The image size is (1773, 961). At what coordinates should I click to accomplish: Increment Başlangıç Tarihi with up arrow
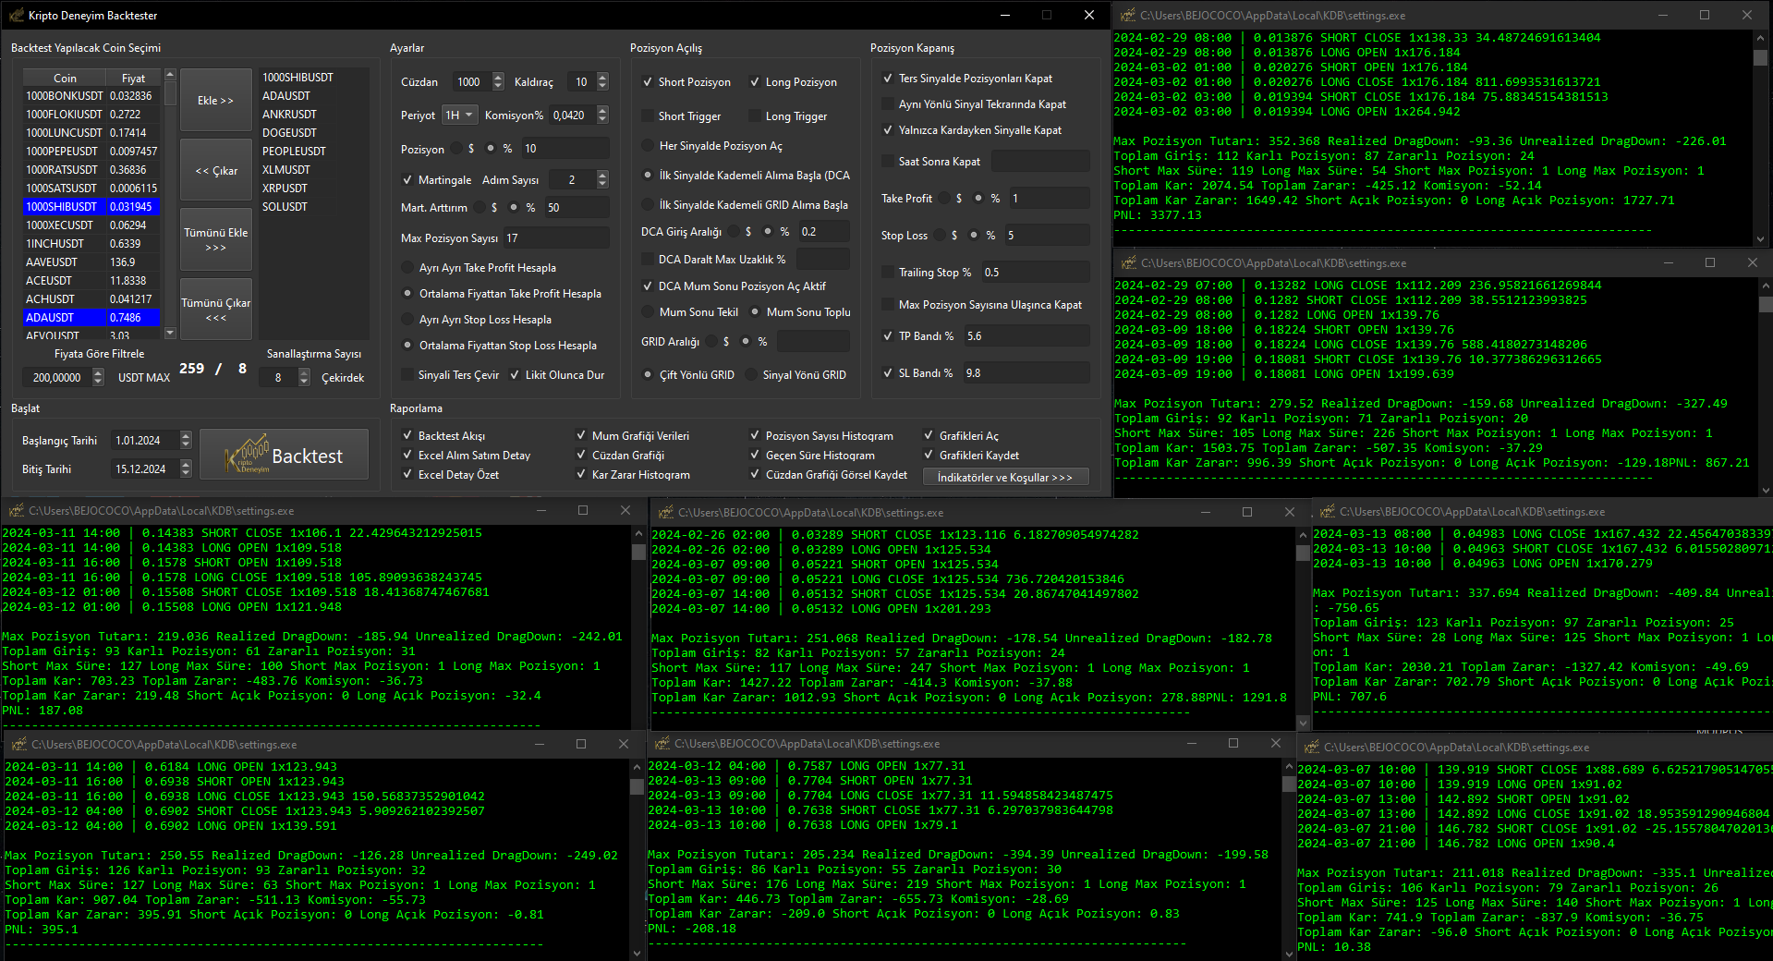pos(186,436)
